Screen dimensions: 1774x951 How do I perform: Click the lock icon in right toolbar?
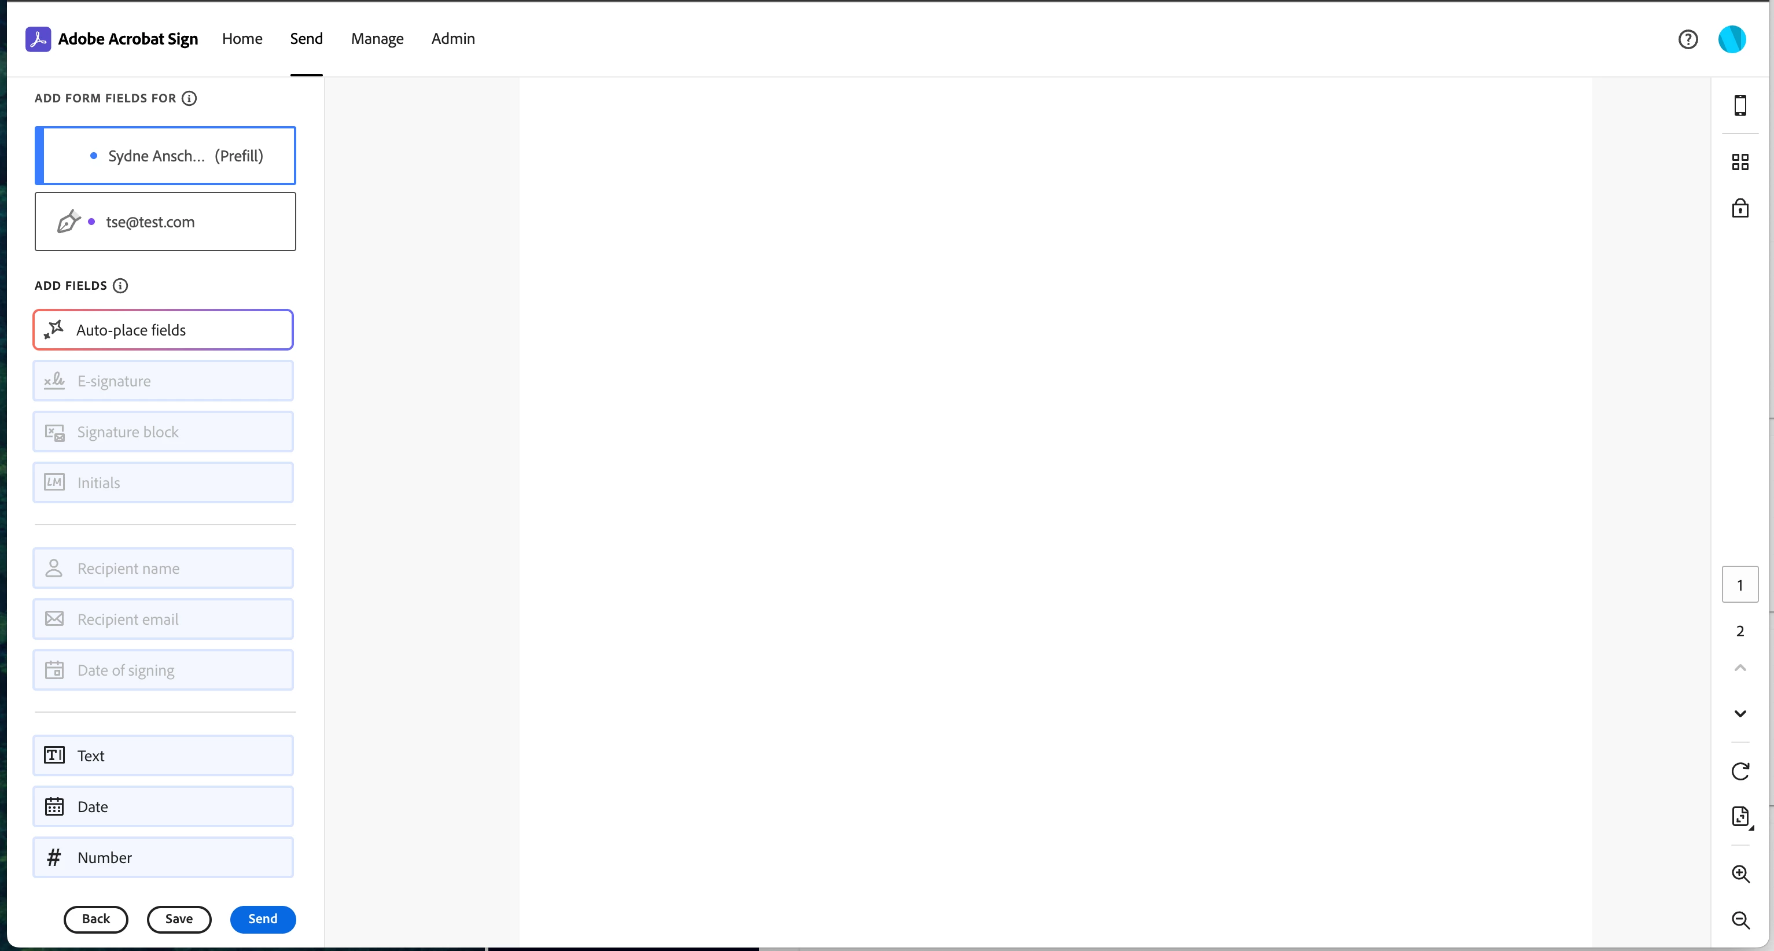click(x=1739, y=208)
